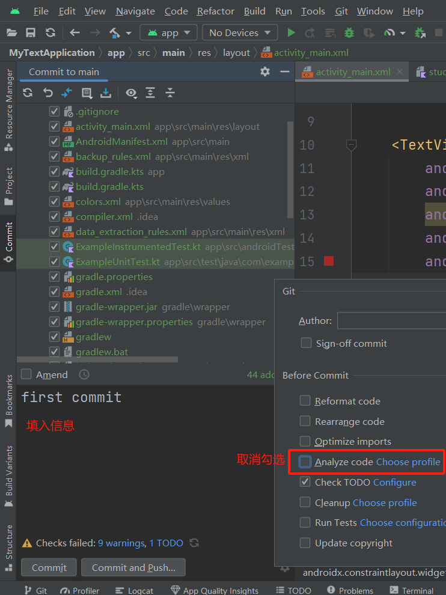Click the Collapse All icon
Screen dimensions: 446x595
pyautogui.click(x=170, y=93)
